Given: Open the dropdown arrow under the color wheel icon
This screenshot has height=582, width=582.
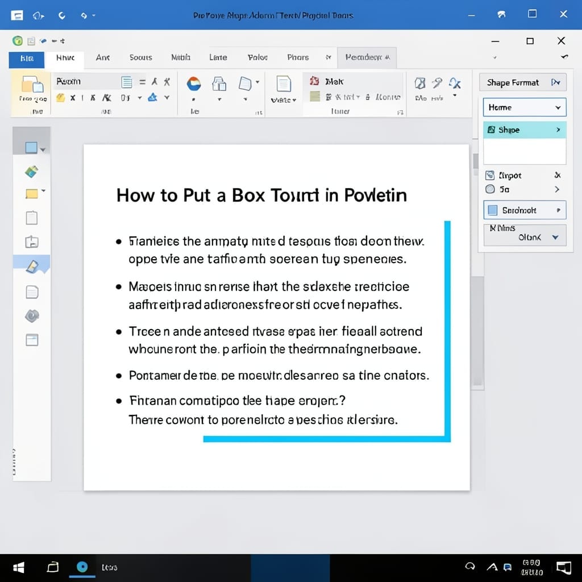Looking at the screenshot, I should pos(193,99).
